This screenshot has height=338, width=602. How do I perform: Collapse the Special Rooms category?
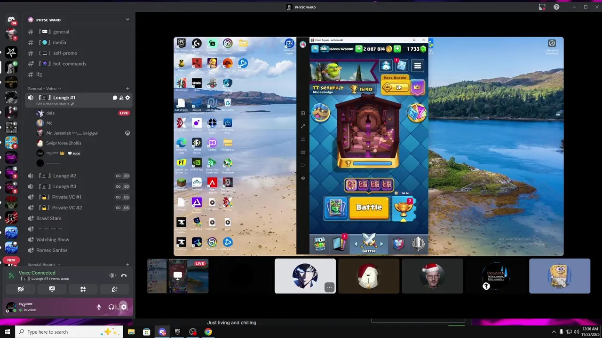[x=44, y=265]
